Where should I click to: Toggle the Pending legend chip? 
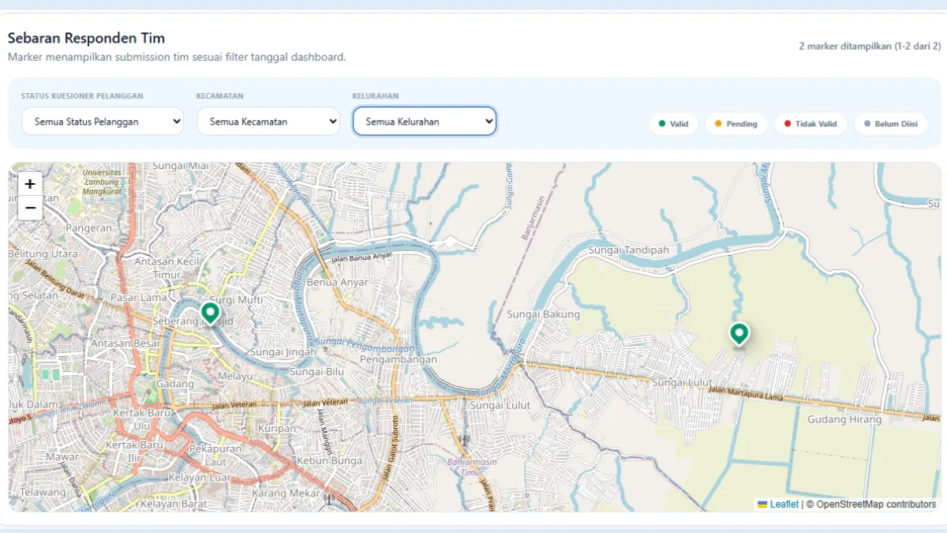click(x=736, y=124)
